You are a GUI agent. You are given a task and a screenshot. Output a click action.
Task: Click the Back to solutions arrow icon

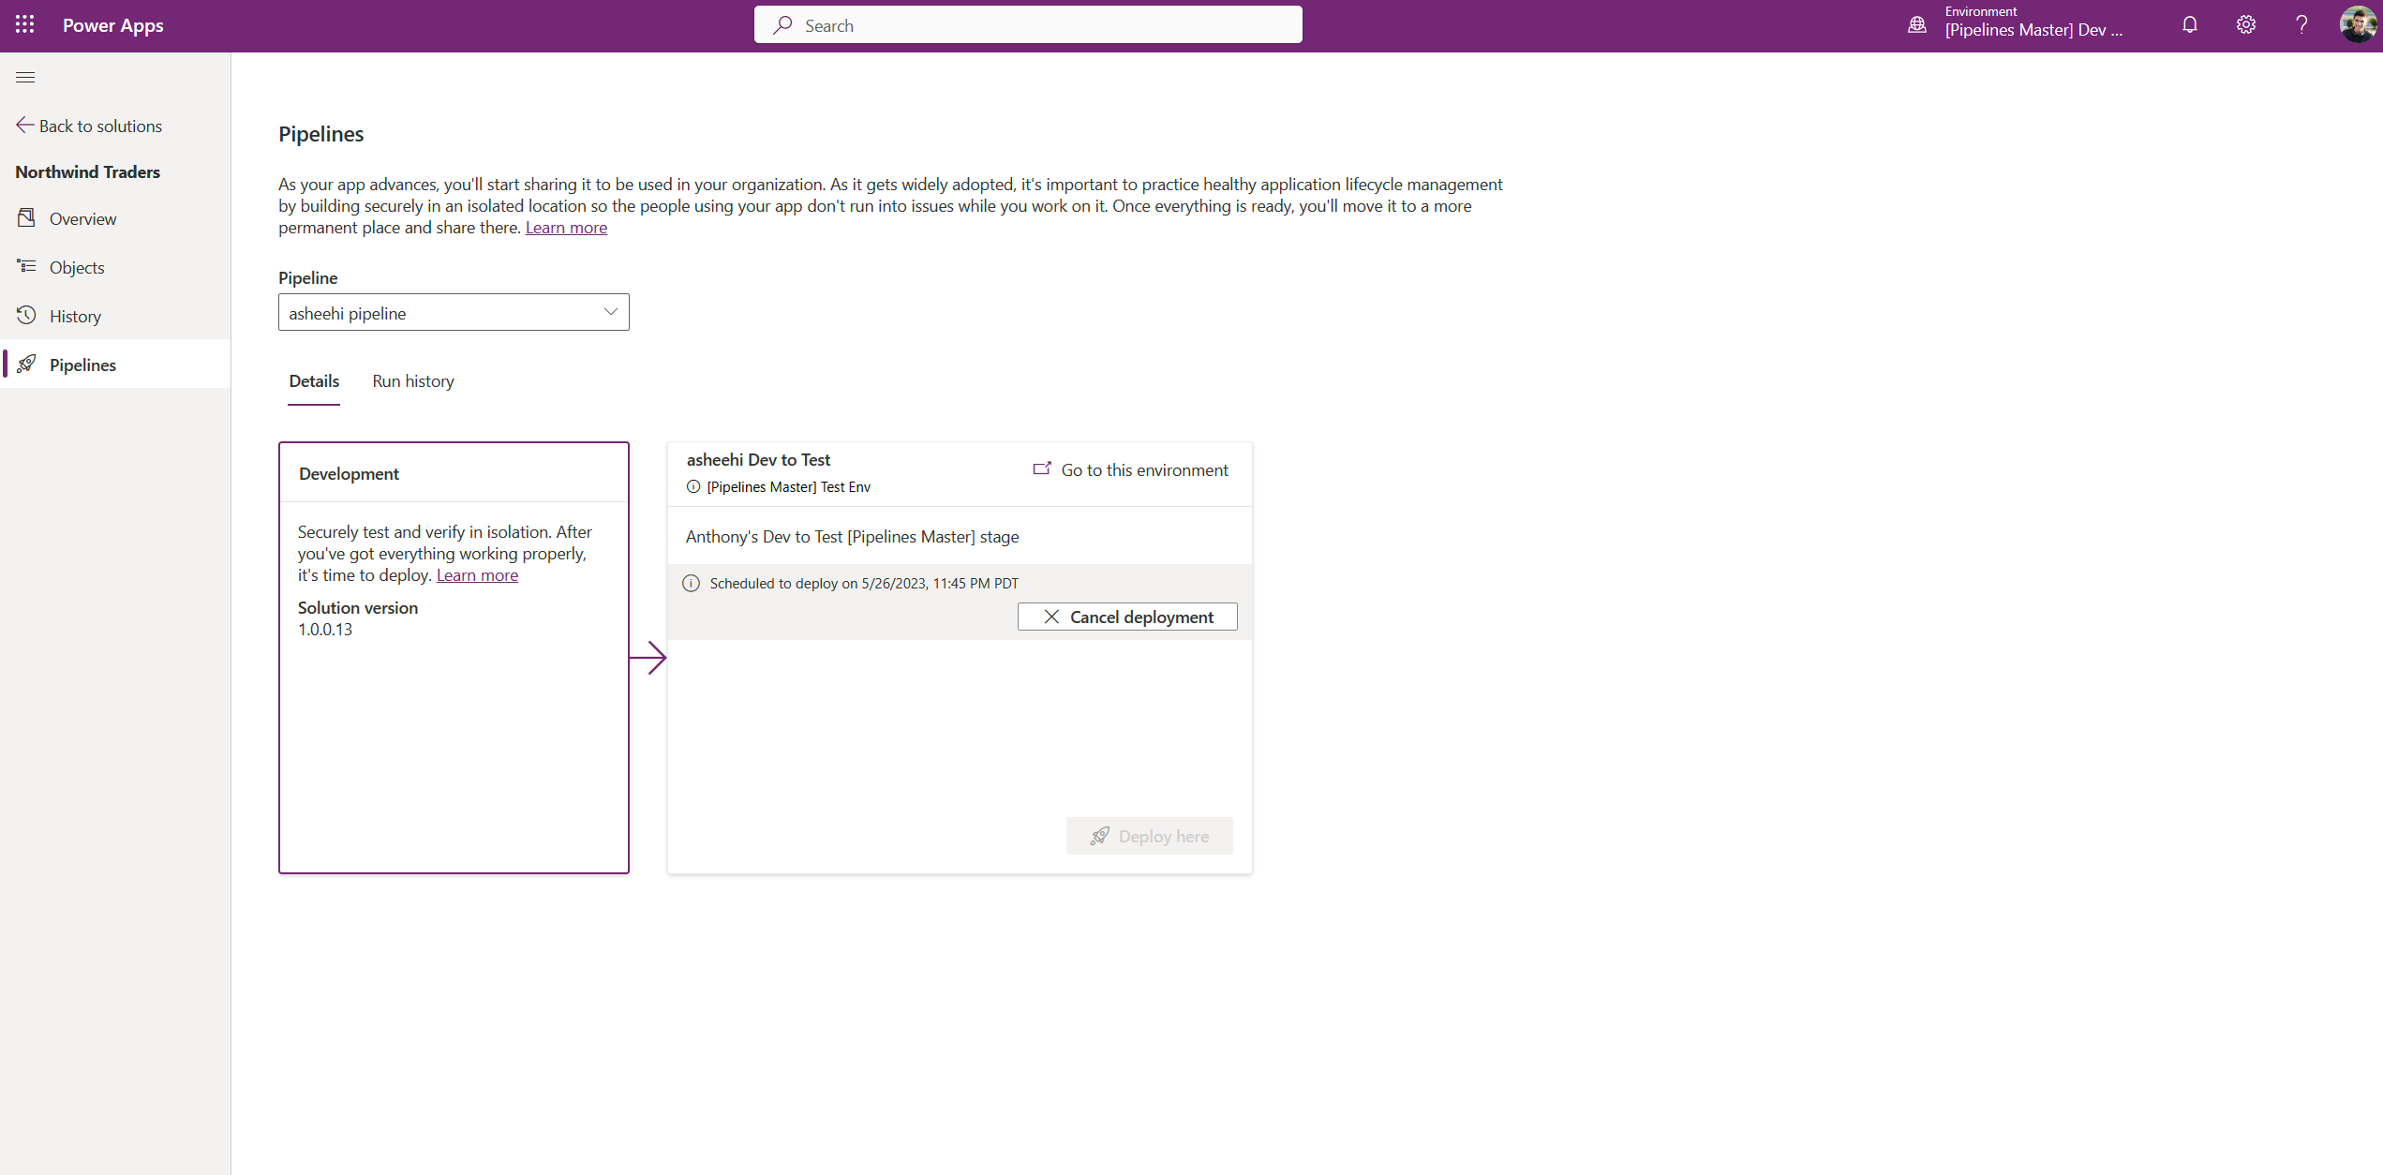pos(26,125)
